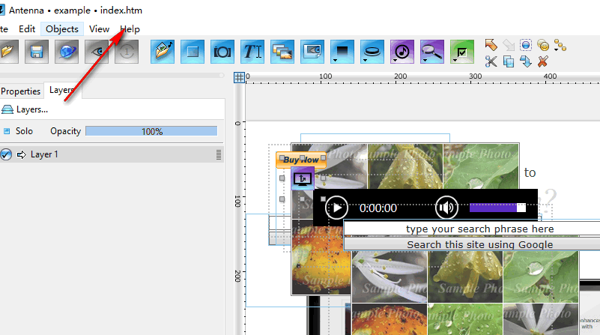
Task: Select the Layer 1 row name
Action: pyautogui.click(x=44, y=154)
